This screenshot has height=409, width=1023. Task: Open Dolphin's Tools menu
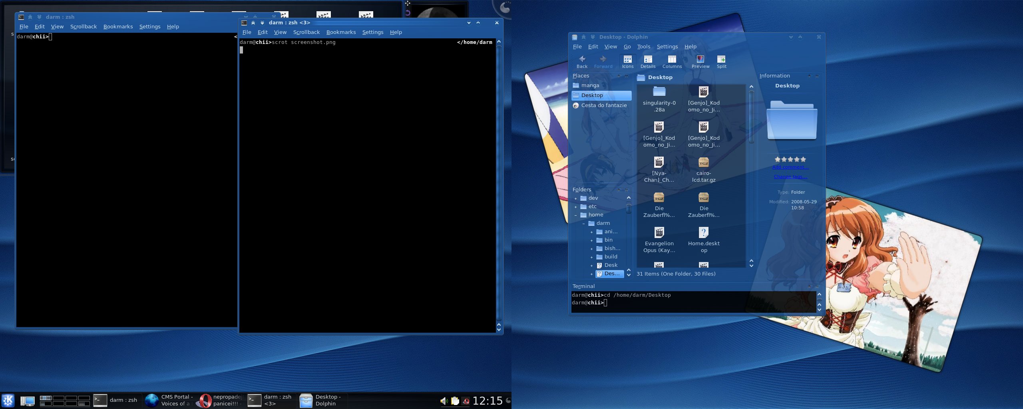(643, 47)
